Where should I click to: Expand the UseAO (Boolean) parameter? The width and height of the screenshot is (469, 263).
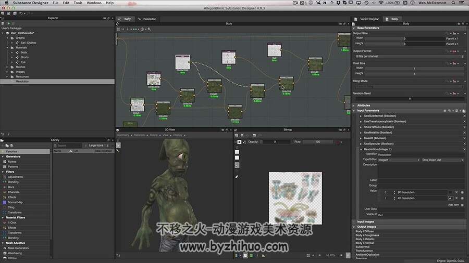(x=361, y=138)
